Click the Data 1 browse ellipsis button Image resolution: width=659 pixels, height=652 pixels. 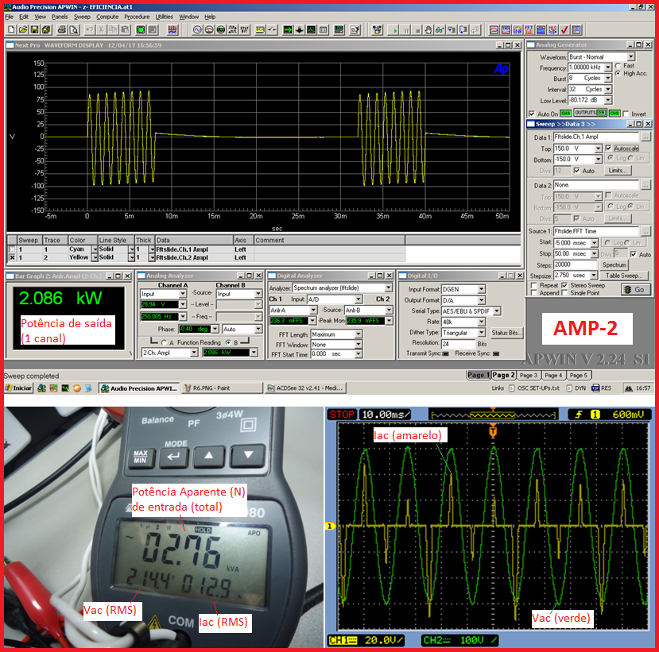click(x=645, y=137)
